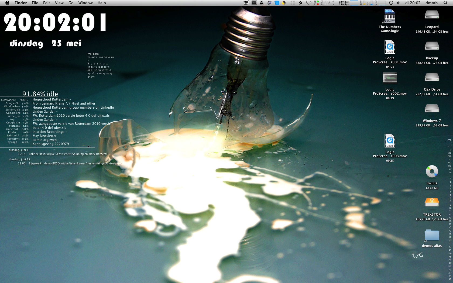Select the backup drive icon
The height and width of the screenshot is (283, 453).
(432, 46)
